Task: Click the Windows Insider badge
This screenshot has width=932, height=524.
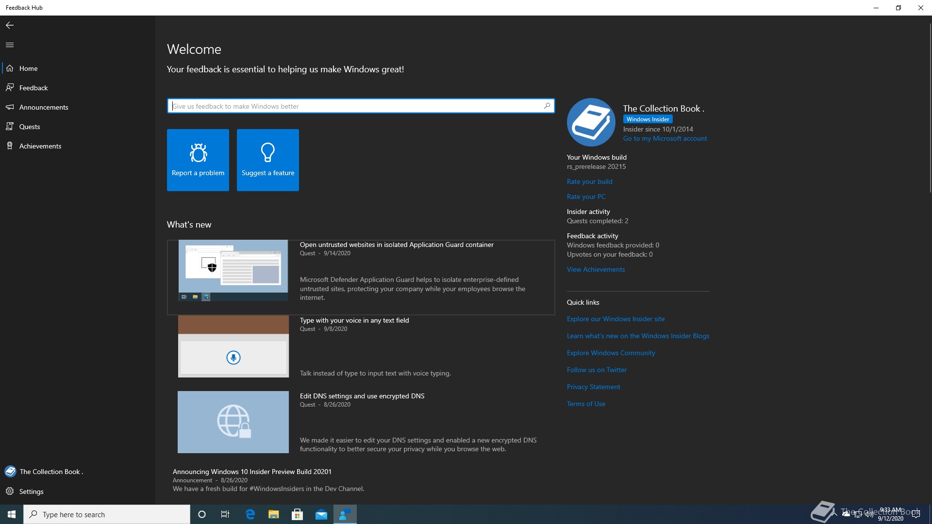Action: click(648, 119)
